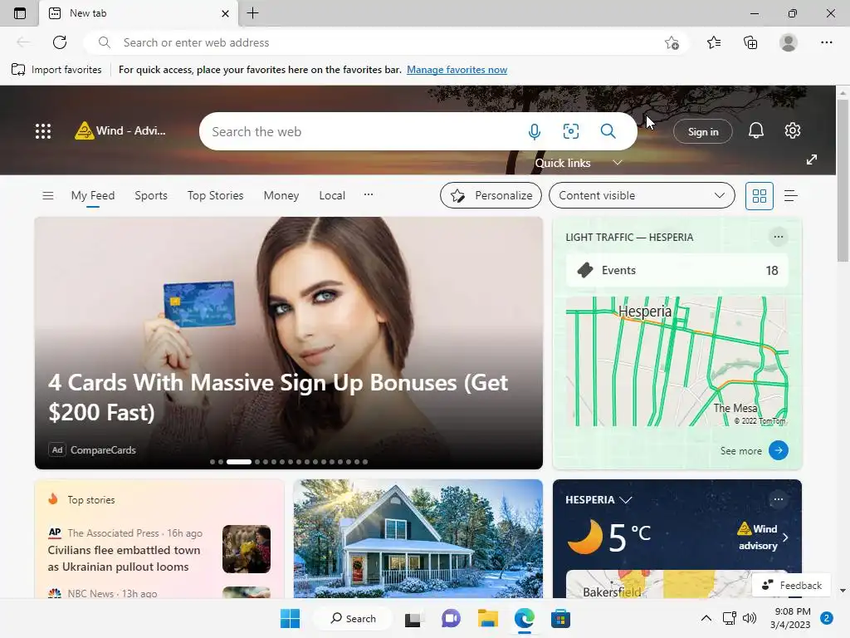Viewport: 850px width, 638px height.
Task: Open the app launcher grid icon
Action: [43, 131]
